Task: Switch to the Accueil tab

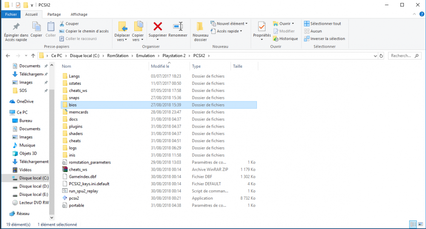Action: [32, 14]
